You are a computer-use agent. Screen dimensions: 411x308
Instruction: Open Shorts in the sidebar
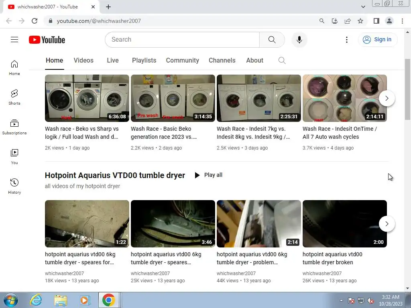tap(14, 97)
